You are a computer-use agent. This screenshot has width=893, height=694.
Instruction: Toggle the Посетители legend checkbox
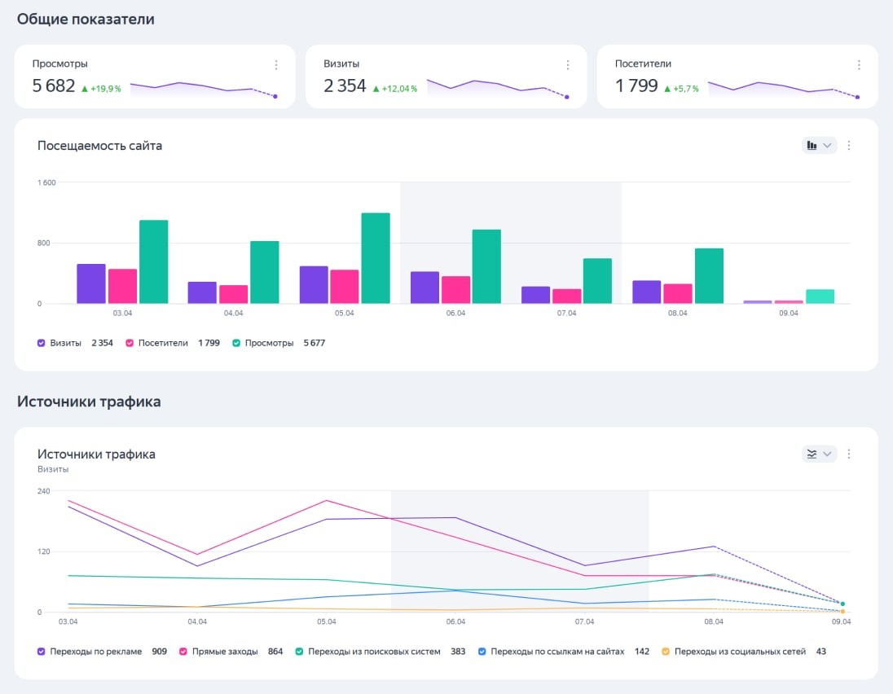click(x=129, y=343)
